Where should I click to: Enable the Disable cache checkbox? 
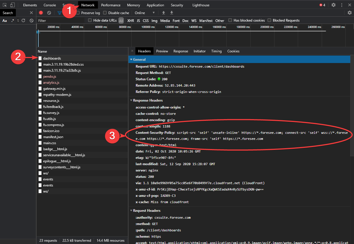(105, 13)
